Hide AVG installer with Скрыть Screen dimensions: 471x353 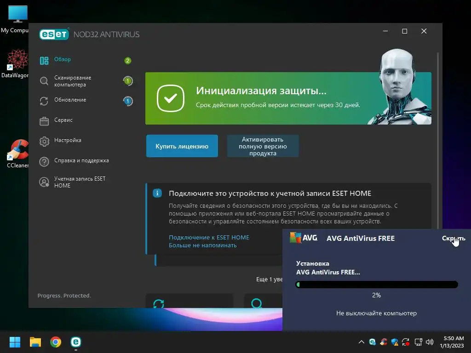(x=454, y=238)
